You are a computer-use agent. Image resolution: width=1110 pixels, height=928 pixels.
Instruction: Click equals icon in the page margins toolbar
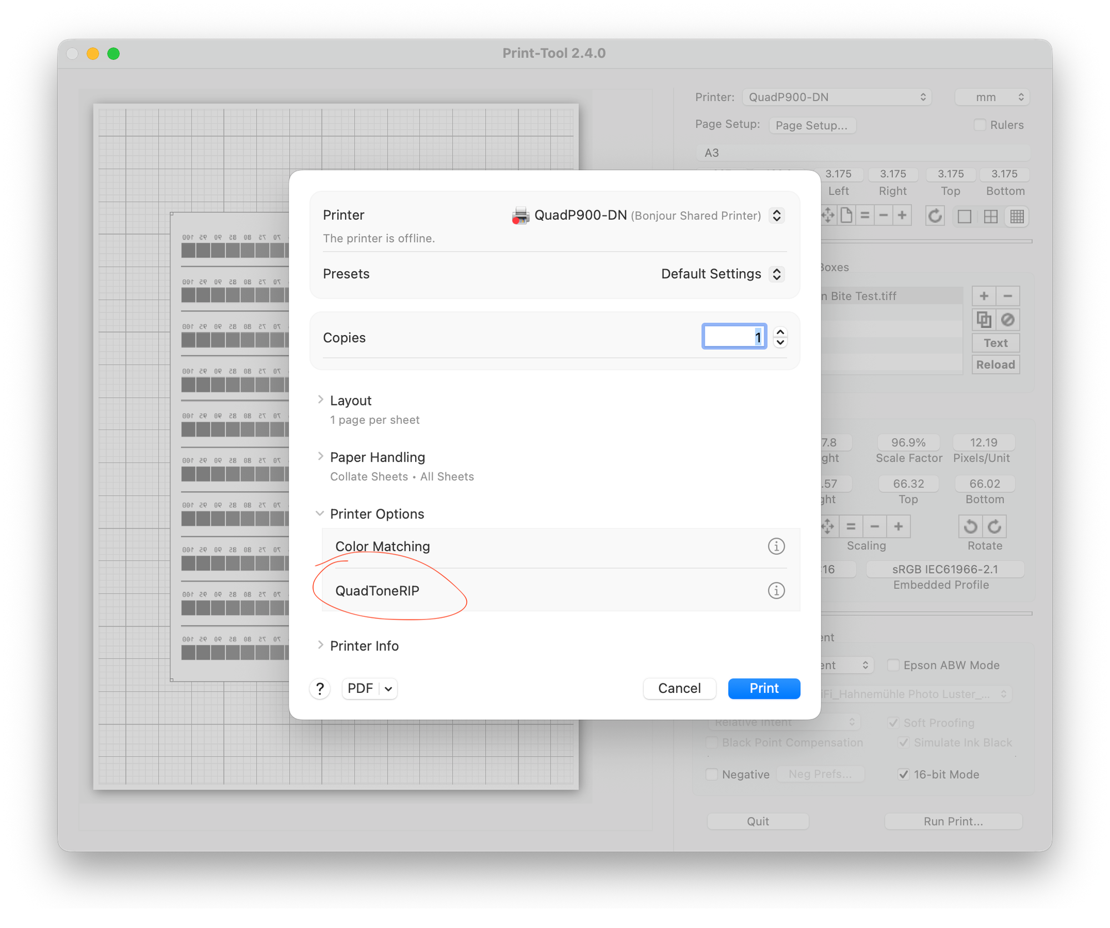[865, 216]
